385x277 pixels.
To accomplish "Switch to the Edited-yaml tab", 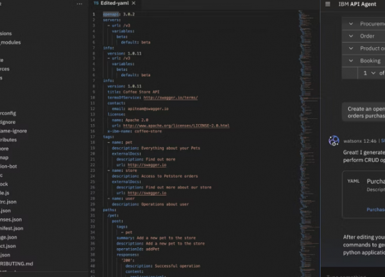I will [114, 3].
